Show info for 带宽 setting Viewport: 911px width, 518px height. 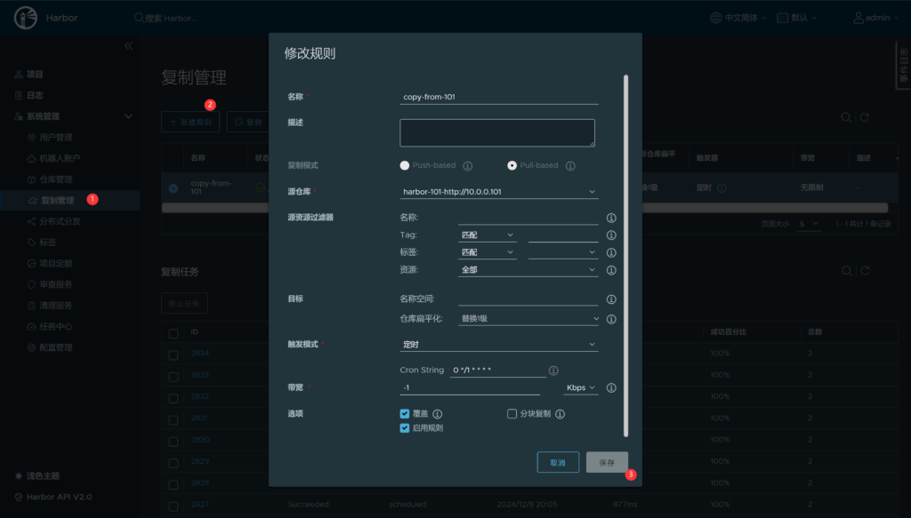point(611,388)
